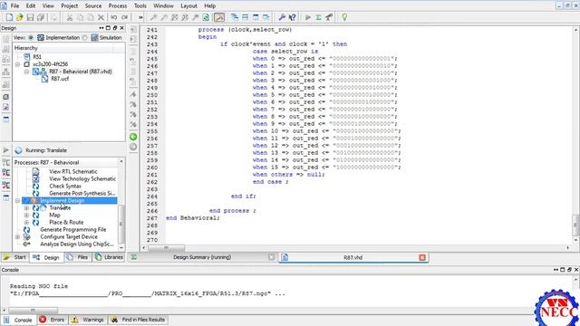Click the run arrow beside Running: Translate
The height and width of the screenshot is (326, 580).
[x=6, y=150]
